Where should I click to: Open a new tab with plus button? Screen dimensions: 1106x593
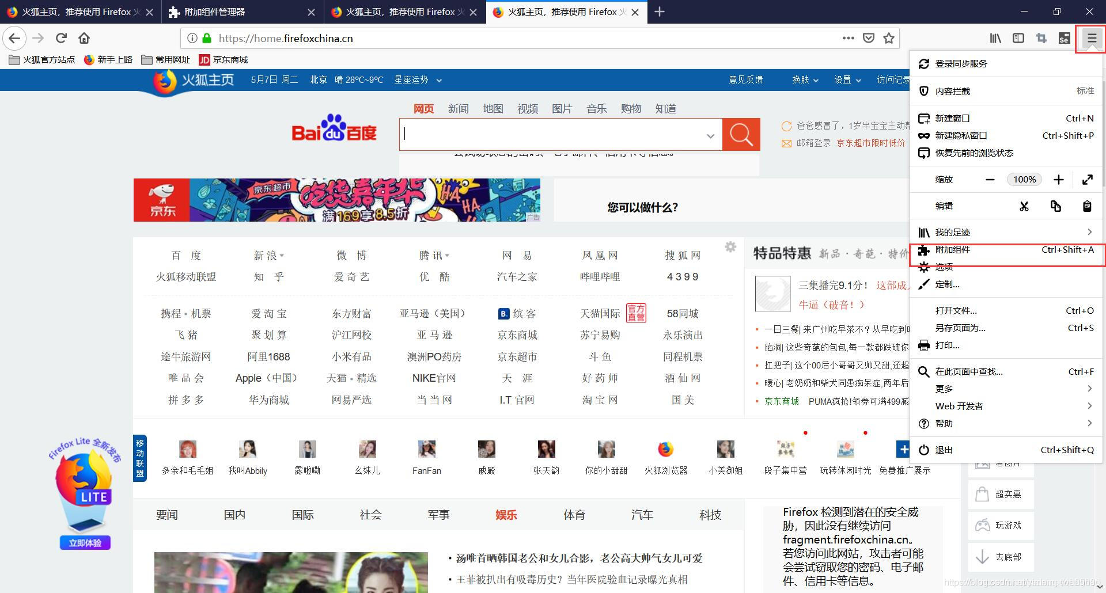[660, 12]
